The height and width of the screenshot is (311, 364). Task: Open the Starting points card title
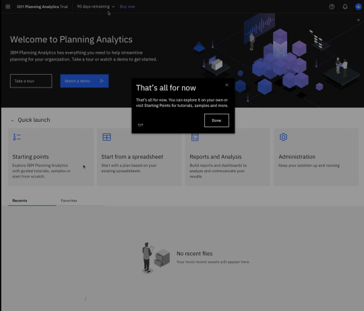[30, 157]
